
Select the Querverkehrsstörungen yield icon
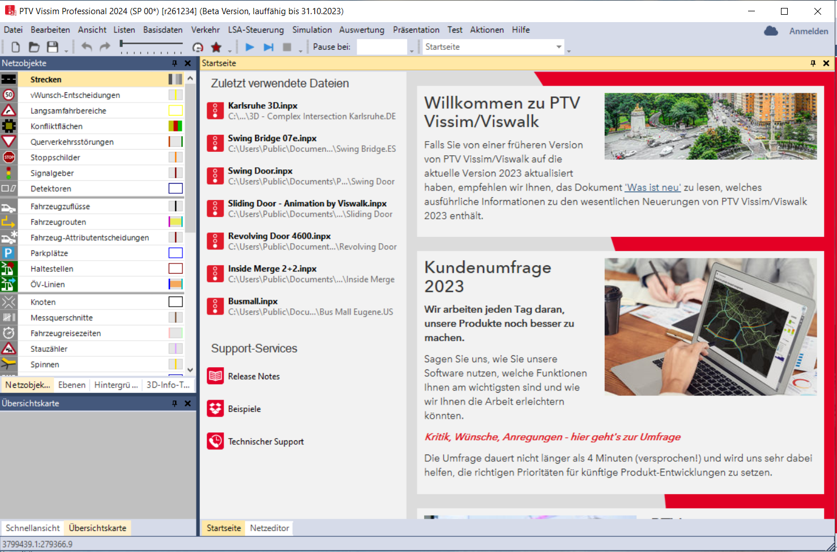click(9, 142)
